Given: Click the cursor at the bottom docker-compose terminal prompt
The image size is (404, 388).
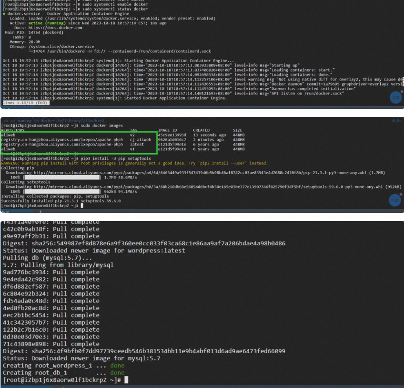Looking at the screenshot, I should coord(126,380).
